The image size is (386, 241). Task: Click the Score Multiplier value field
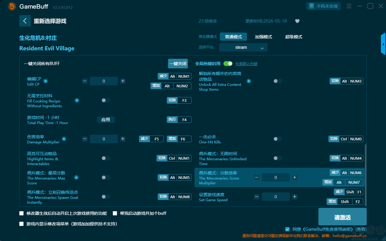coord(276,177)
